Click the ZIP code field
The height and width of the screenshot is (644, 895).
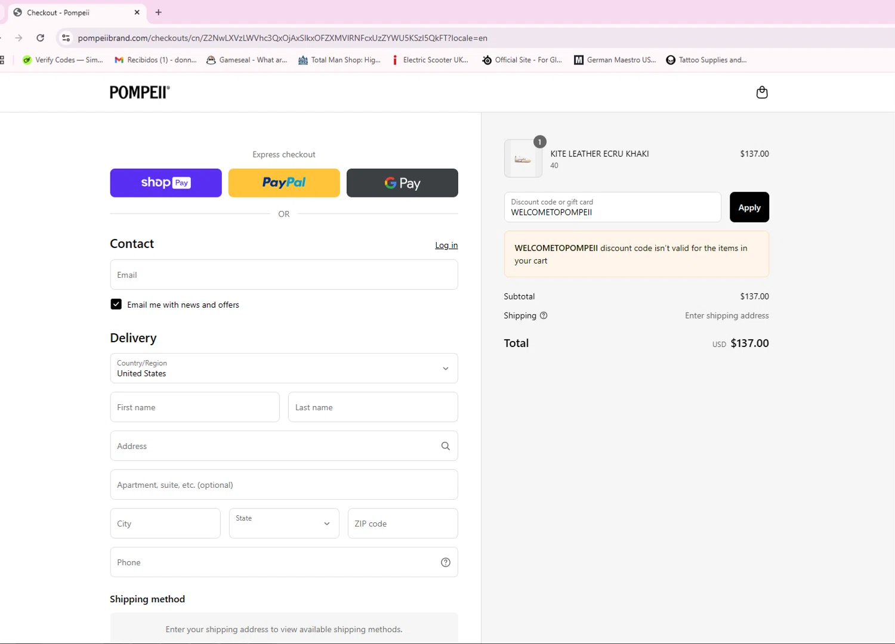click(x=403, y=524)
